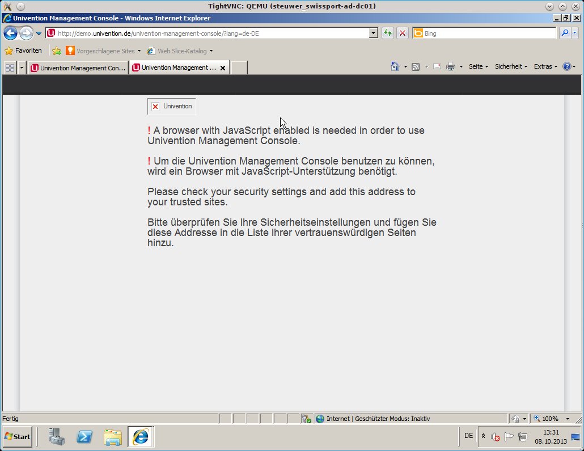Open the Seite dropdown menu
This screenshot has height=451, width=584.
(x=478, y=66)
